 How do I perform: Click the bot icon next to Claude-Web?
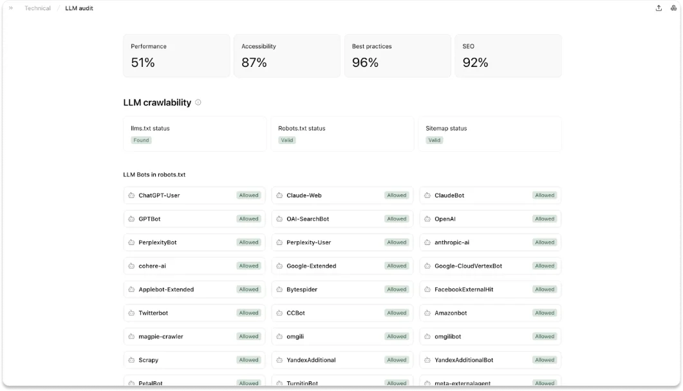279,195
